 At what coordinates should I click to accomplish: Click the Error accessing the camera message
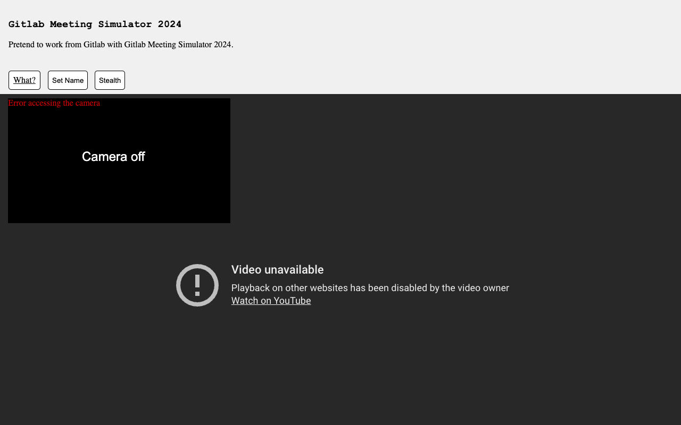point(54,103)
